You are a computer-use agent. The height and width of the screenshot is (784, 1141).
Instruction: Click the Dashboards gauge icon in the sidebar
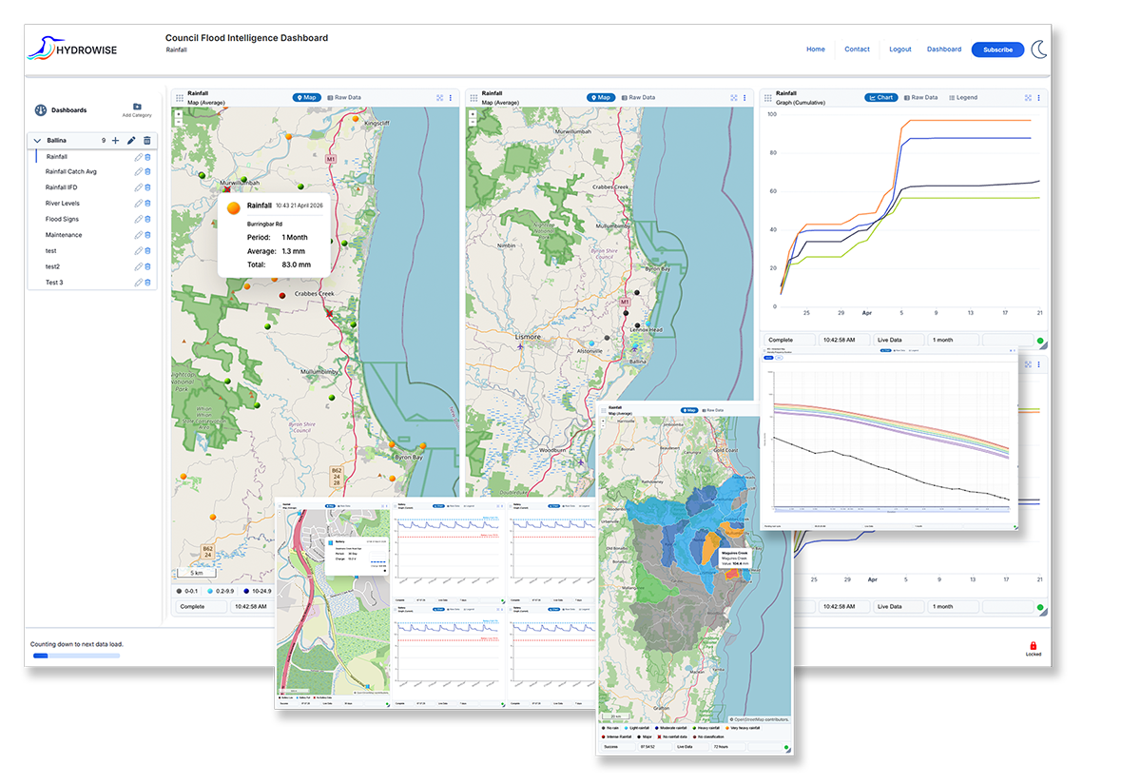[x=41, y=110]
